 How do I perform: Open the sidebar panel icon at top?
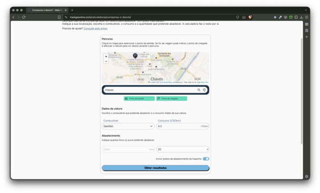click(x=307, y=24)
